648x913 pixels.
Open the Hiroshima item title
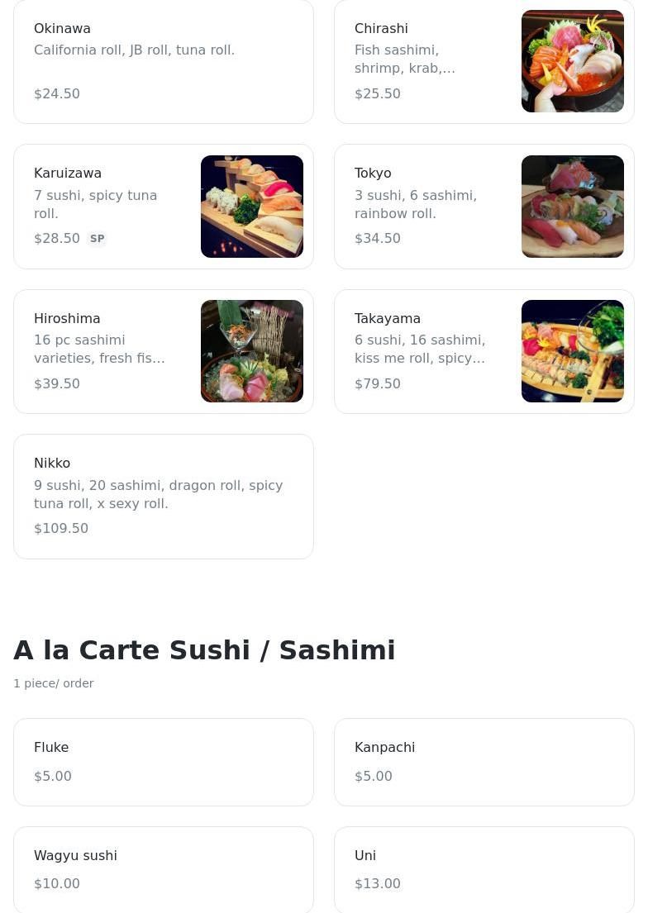tap(67, 319)
